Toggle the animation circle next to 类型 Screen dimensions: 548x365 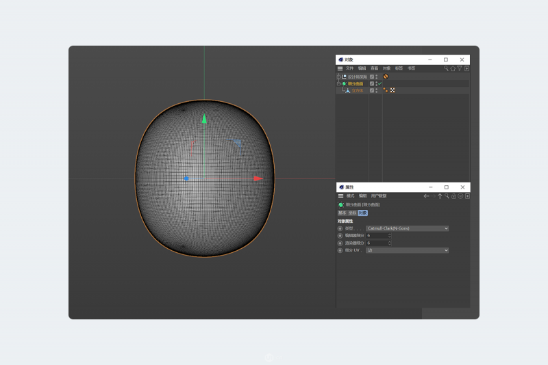340,228
